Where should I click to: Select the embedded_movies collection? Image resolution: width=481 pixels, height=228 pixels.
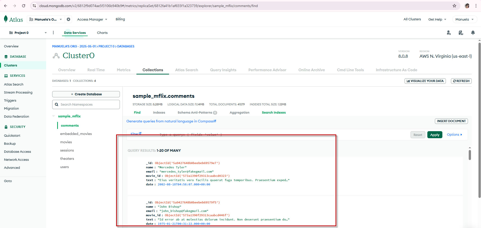pyautogui.click(x=76, y=134)
